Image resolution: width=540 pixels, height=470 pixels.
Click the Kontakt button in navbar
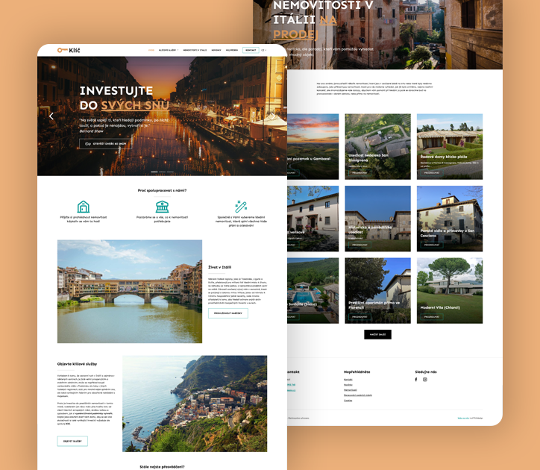pos(251,50)
